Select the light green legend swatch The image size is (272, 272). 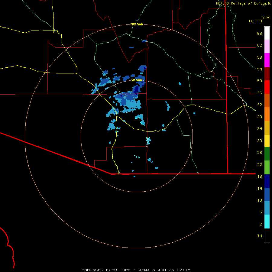click(267, 167)
